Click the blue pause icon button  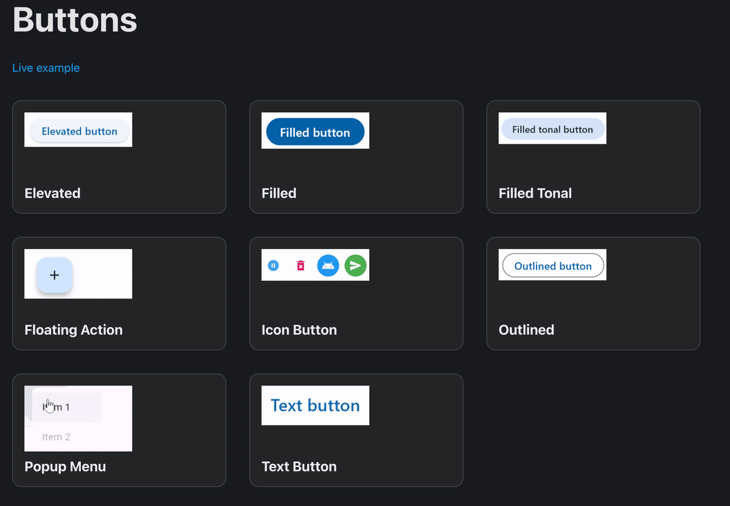click(273, 265)
